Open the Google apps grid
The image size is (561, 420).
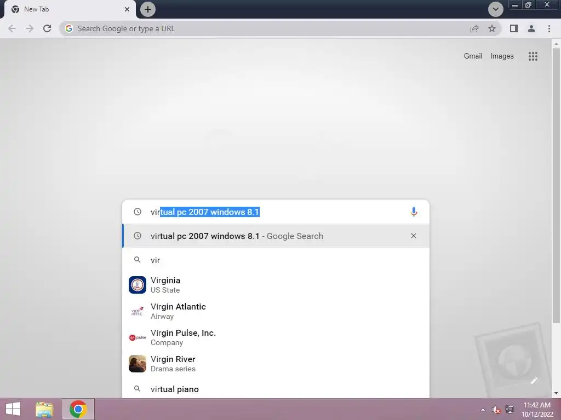533,56
